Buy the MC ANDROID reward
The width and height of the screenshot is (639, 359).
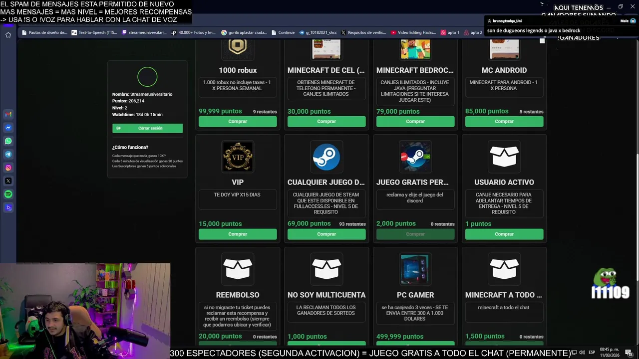coord(504,121)
